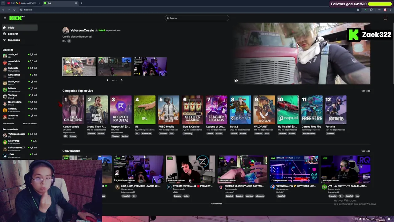
Task: Select Siguiendo in the sidebar
Action: [20, 40]
